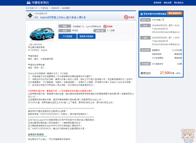Click the ORIX company logo icon

pos(30,15)
